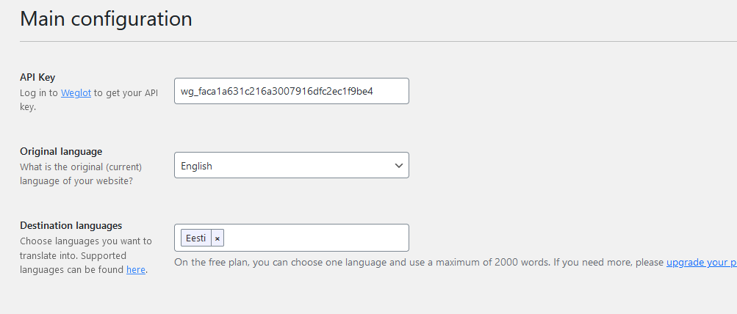Image resolution: width=737 pixels, height=314 pixels.
Task: Click the wg_faca1a631c216a3007916dfc2ec1f9be4 key value
Action: [277, 91]
